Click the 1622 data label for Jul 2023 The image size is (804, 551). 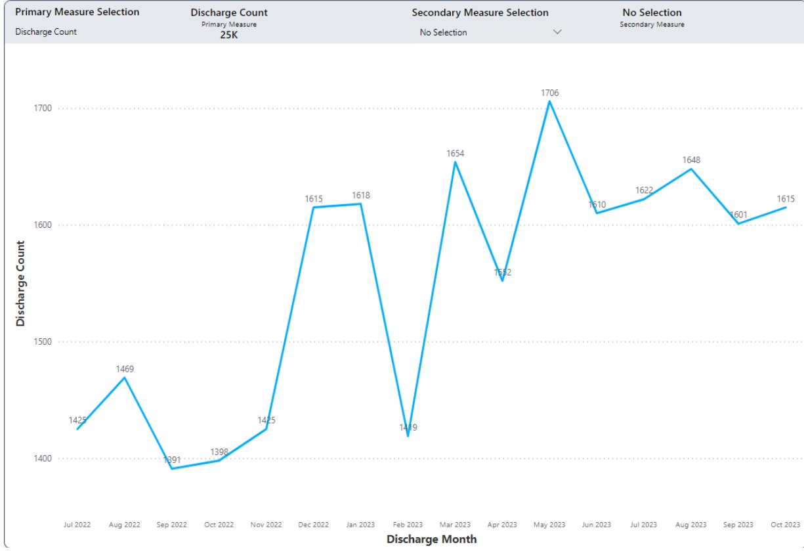point(644,190)
